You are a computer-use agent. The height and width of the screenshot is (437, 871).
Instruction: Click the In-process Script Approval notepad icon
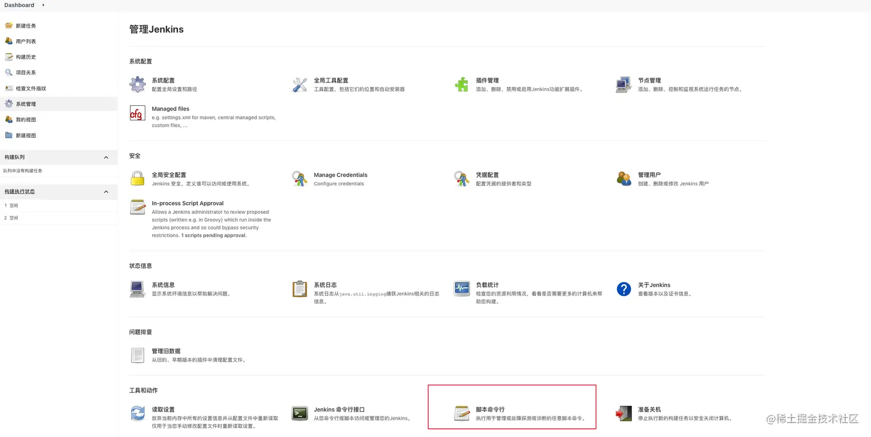[x=138, y=207]
